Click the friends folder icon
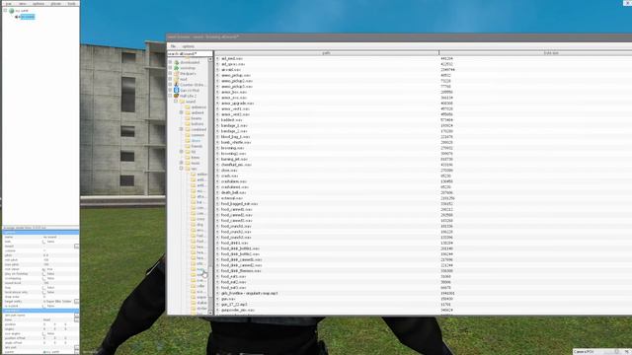 [x=188, y=146]
